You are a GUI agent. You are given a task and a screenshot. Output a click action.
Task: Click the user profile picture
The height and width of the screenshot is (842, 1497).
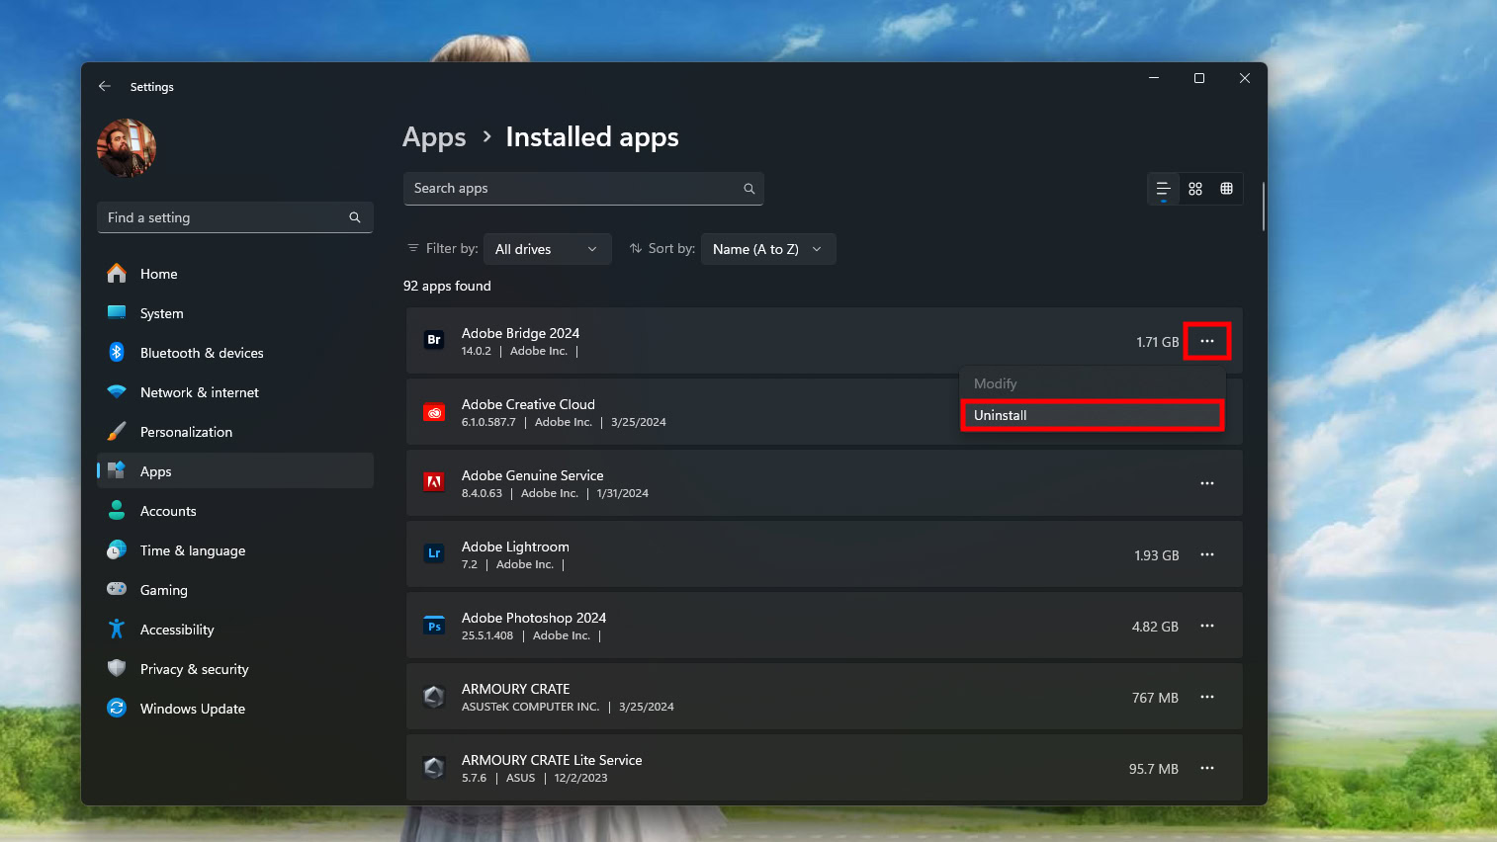(x=127, y=148)
